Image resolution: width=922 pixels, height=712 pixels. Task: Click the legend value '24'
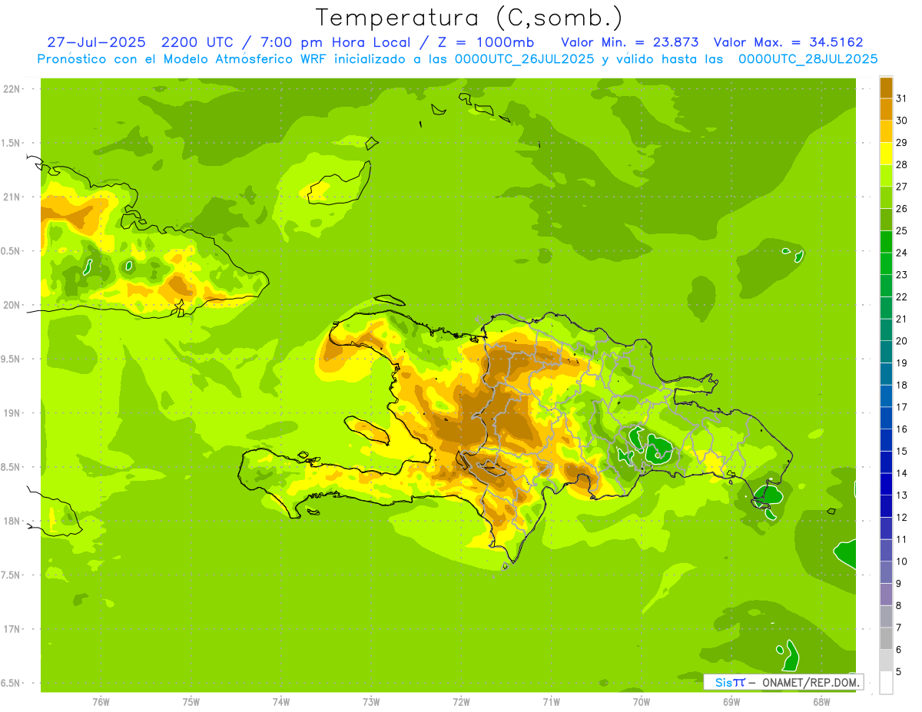click(x=902, y=253)
